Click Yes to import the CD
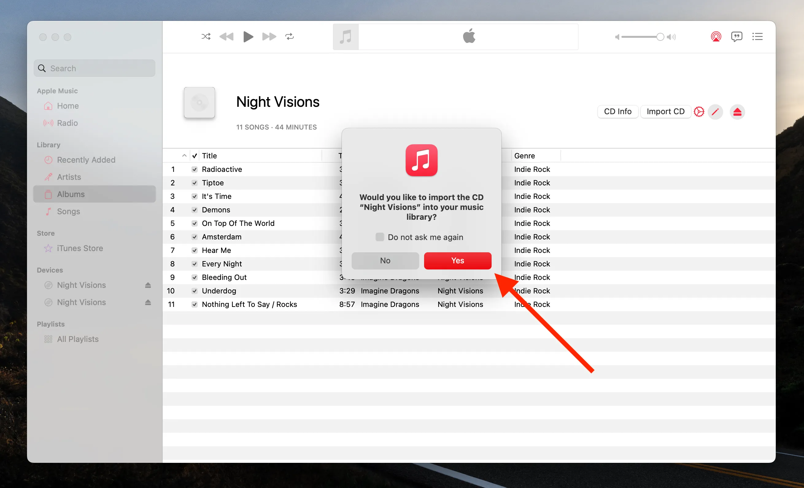 (458, 261)
